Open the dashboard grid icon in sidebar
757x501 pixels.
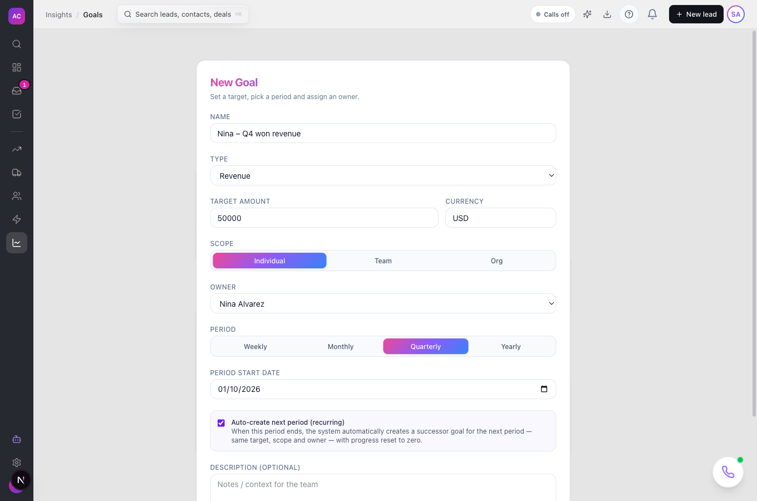(x=17, y=67)
